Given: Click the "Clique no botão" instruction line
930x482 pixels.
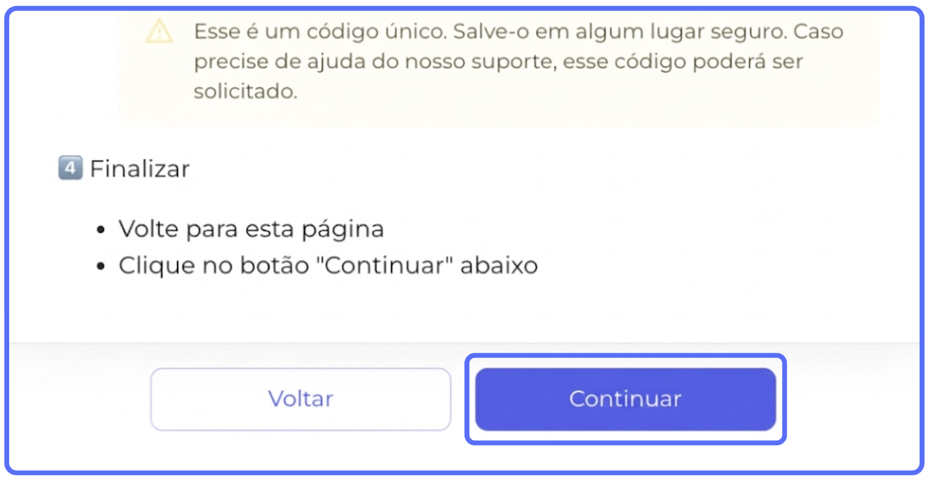Looking at the screenshot, I should [x=328, y=266].
